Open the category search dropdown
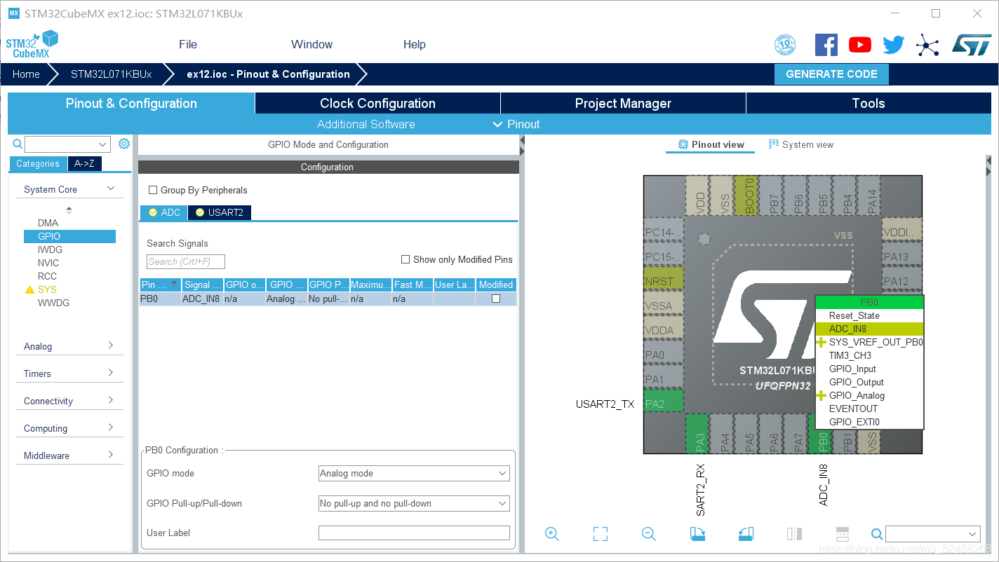Screen dimensions: 999x562 point(103,144)
